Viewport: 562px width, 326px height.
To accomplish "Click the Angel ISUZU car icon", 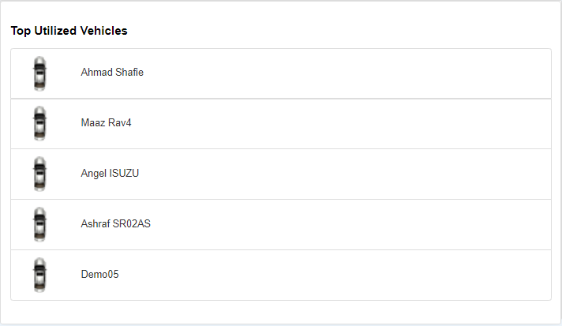I will [39, 174].
